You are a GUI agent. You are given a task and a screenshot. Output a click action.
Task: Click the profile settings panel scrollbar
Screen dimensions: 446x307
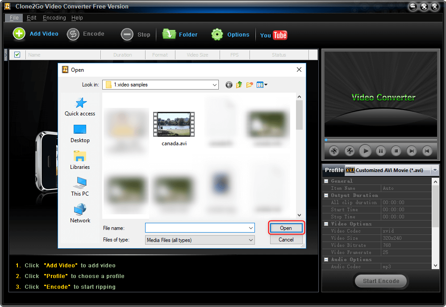click(435, 224)
